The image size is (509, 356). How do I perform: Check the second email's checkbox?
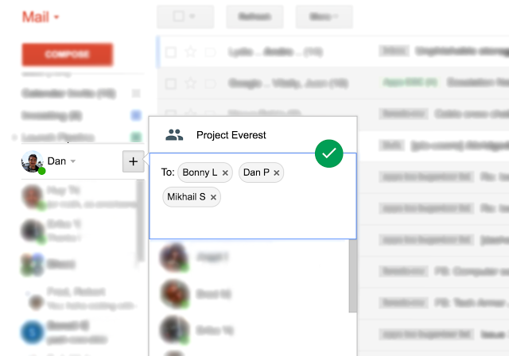(171, 83)
